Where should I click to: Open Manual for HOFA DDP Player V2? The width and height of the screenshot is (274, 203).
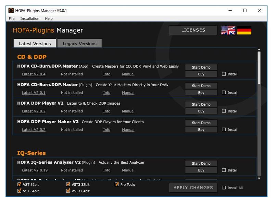click(x=128, y=111)
